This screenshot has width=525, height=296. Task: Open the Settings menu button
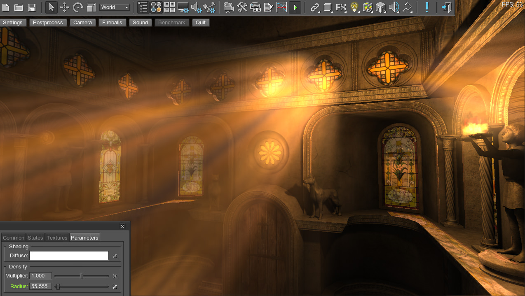13,23
